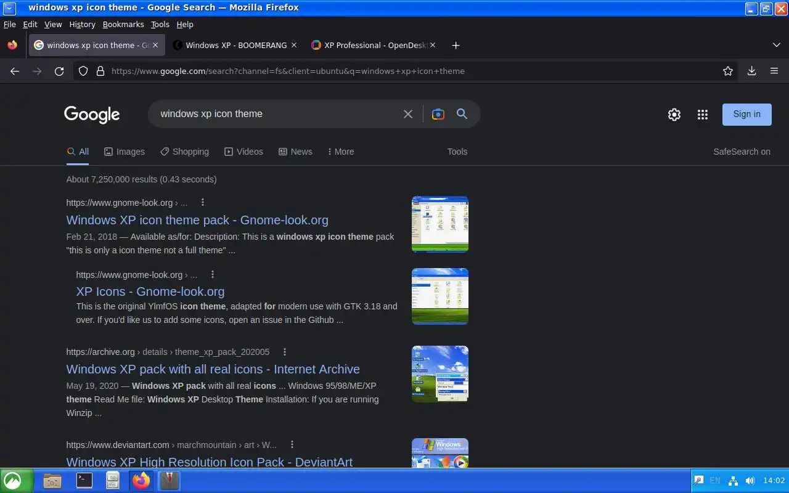
Task: Open the window menu in title bar
Action: [9, 8]
